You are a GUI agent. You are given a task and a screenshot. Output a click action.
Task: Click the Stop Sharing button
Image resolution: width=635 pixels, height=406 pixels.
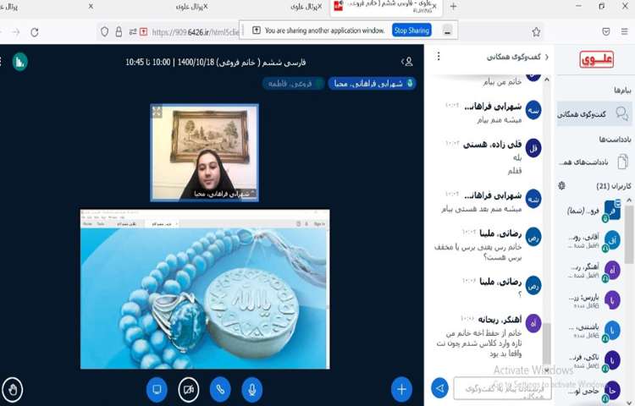point(411,30)
